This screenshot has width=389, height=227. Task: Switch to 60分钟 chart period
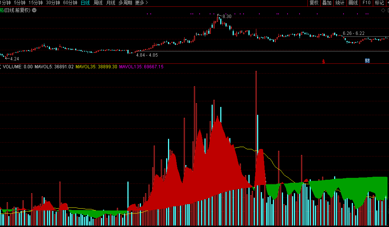pyautogui.click(x=70, y=3)
